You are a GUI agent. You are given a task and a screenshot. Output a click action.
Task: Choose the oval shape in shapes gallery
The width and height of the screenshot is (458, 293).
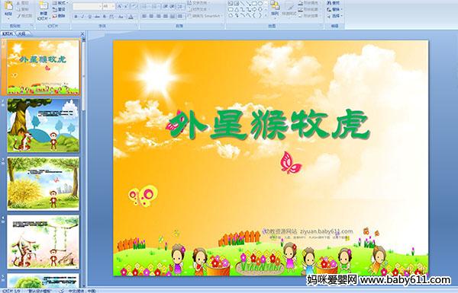tap(260, 4)
